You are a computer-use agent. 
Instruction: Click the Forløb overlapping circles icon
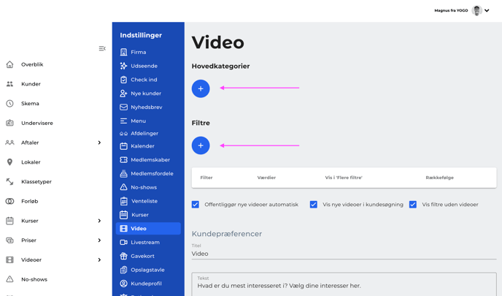pyautogui.click(x=10, y=202)
